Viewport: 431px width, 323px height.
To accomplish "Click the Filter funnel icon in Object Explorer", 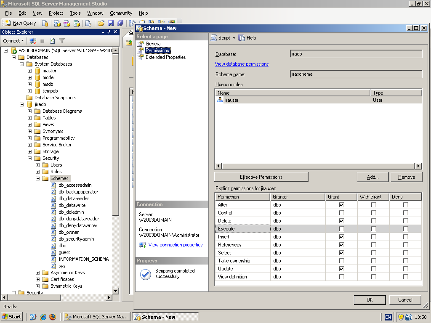I will [x=62, y=41].
